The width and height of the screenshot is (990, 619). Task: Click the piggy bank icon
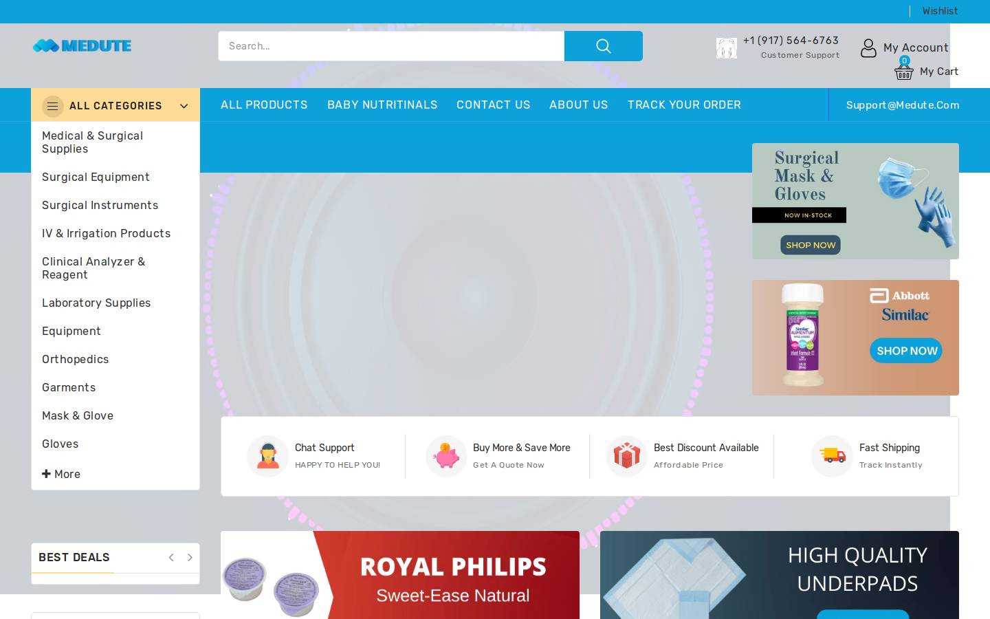(446, 456)
